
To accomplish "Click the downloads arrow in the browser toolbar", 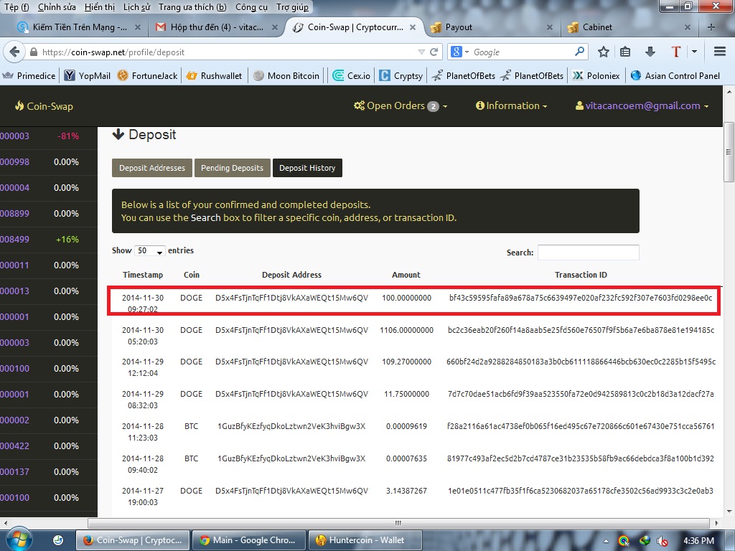I will click(x=650, y=51).
